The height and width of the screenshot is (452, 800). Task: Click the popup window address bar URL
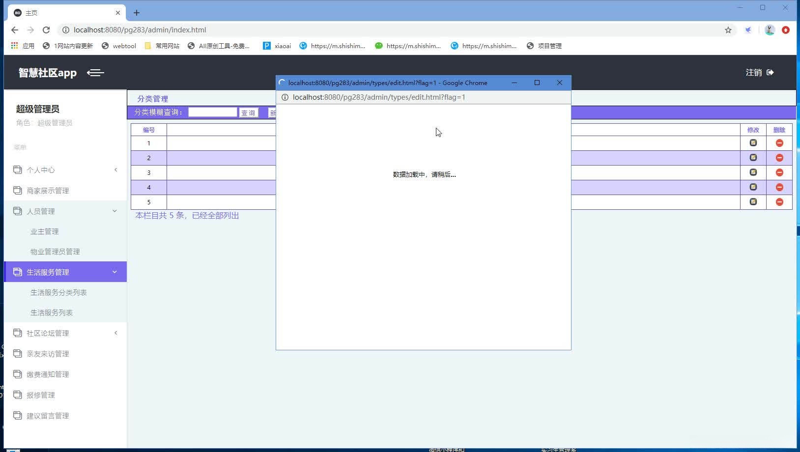(x=379, y=97)
